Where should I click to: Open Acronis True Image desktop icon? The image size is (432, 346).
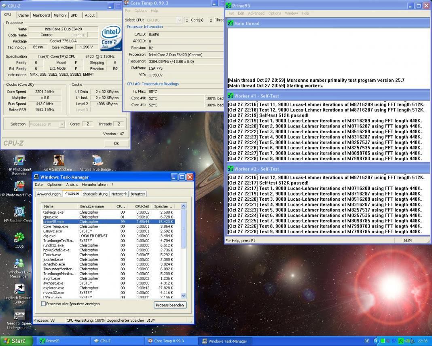coord(97,160)
